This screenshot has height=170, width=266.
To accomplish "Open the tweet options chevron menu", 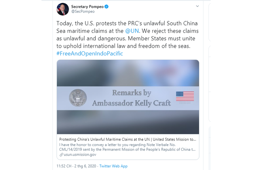I will [x=197, y=6].
